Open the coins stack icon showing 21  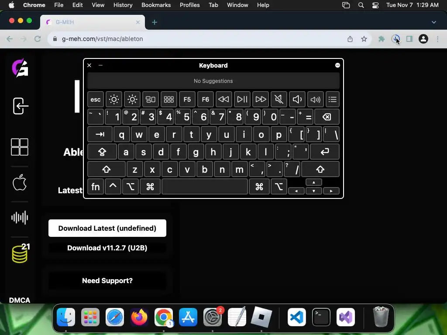(21, 253)
